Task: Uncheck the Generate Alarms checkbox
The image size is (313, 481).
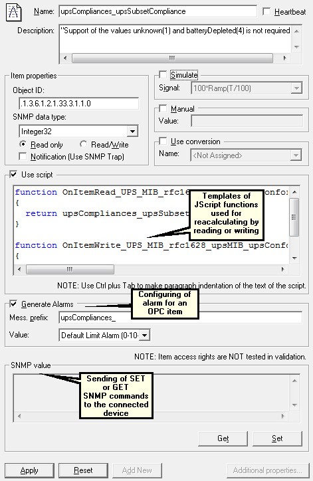Action: [x=13, y=304]
